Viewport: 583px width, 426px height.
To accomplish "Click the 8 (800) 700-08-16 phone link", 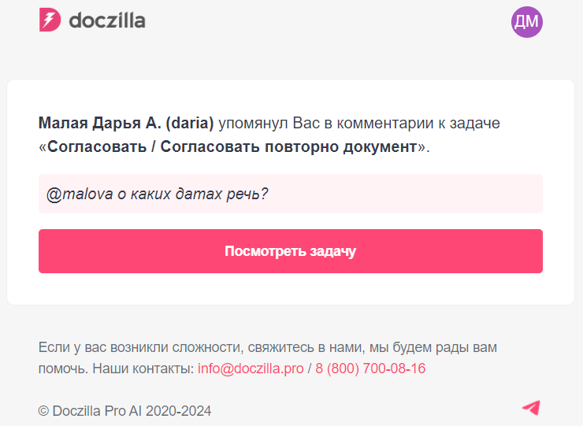I will point(370,369).
